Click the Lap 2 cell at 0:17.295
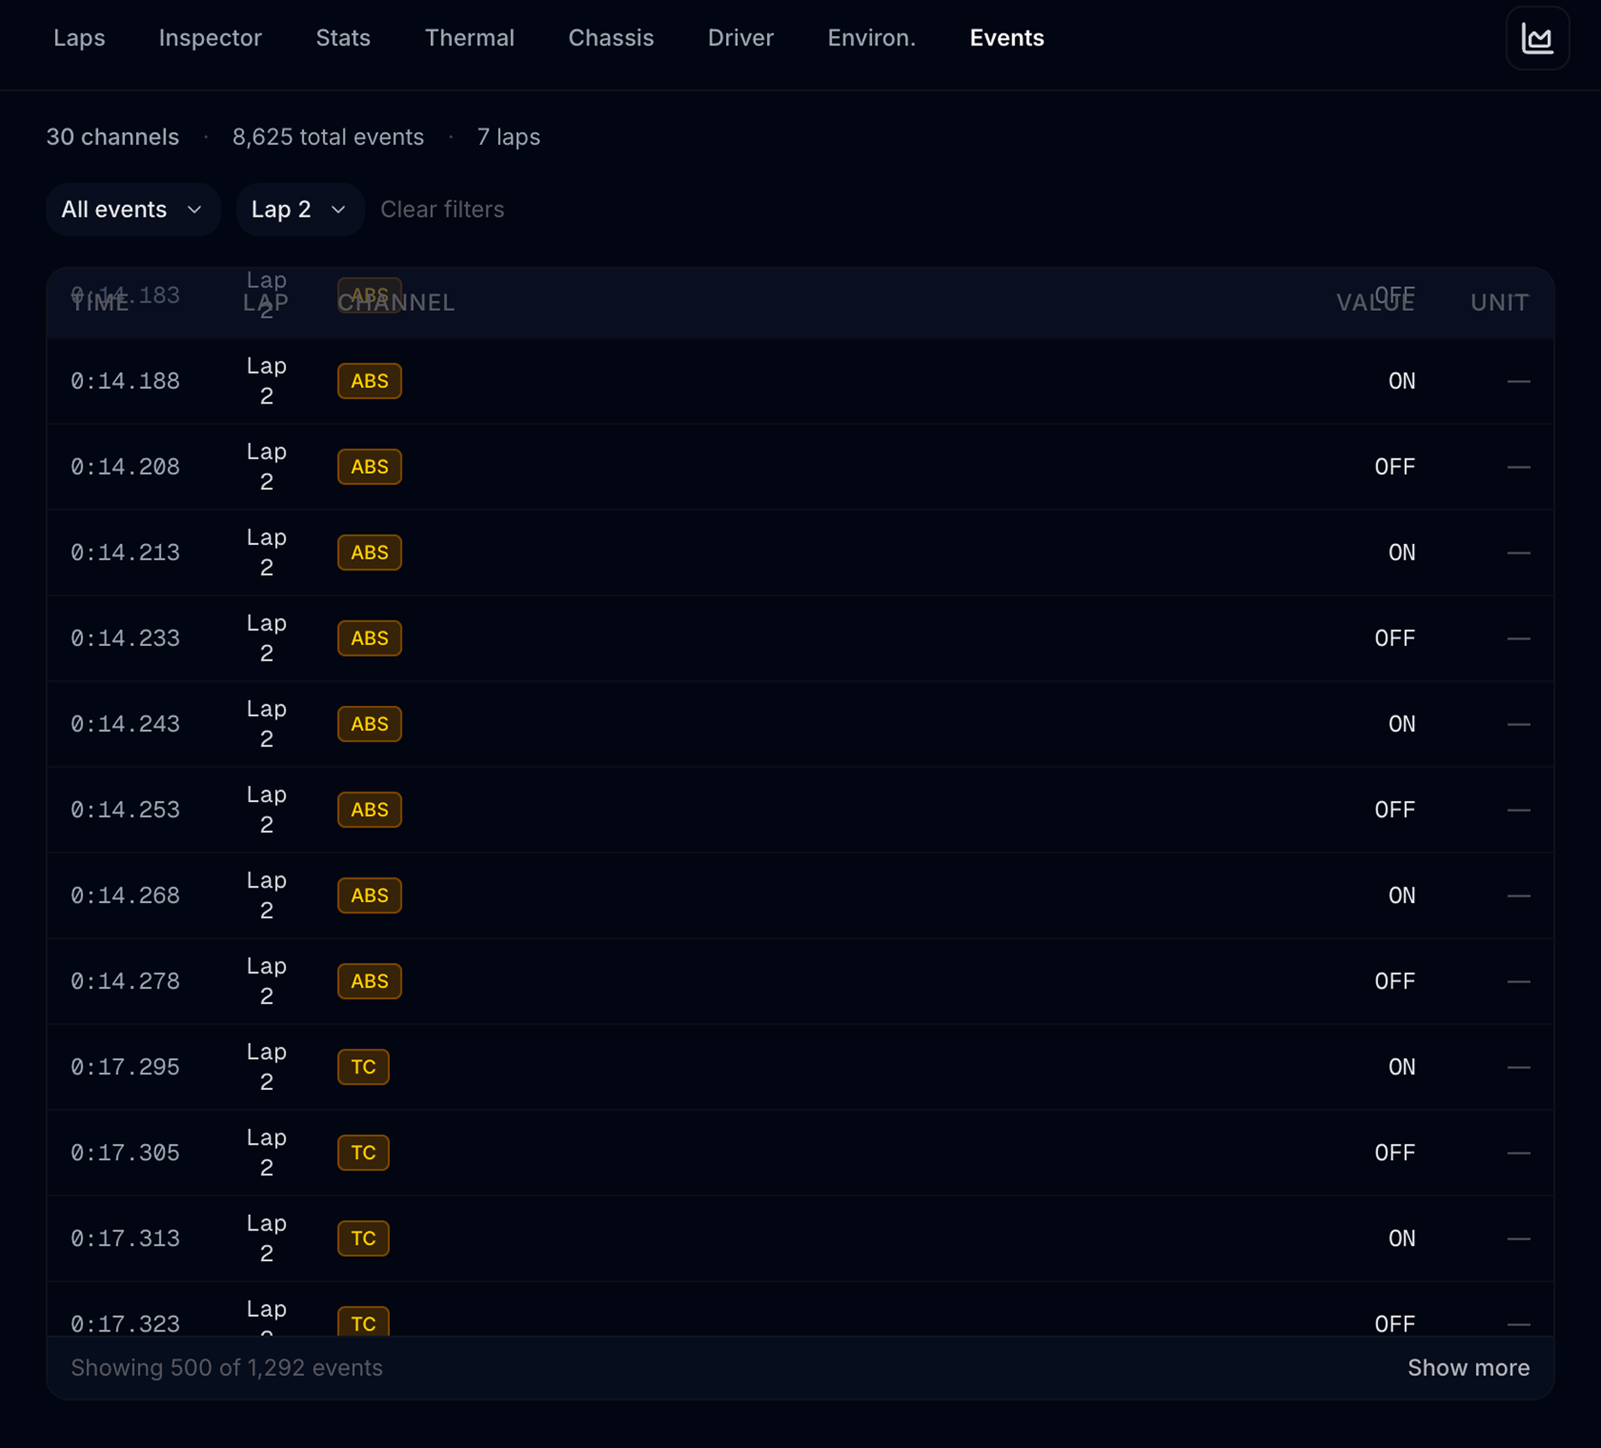The image size is (1601, 1448). pos(267,1067)
